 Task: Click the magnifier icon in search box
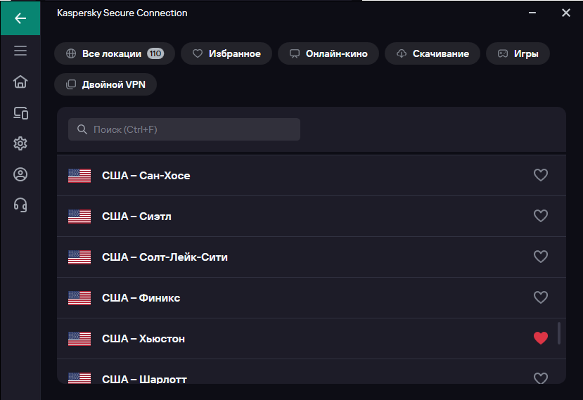click(x=82, y=129)
